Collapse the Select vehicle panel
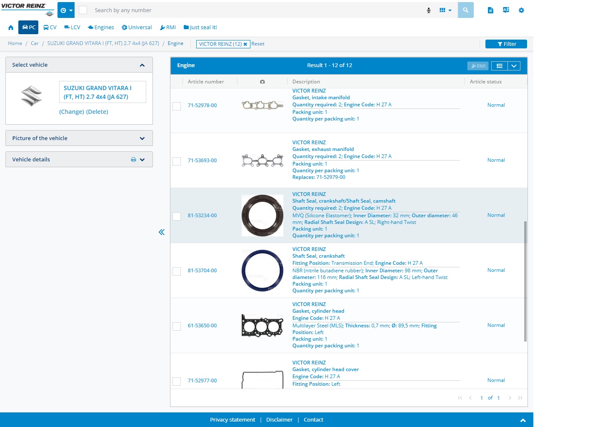This screenshot has height=427, width=600. pos(142,65)
